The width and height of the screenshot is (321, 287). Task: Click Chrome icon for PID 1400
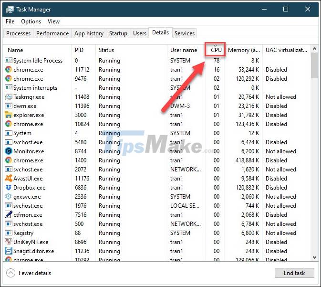[x=9, y=160]
